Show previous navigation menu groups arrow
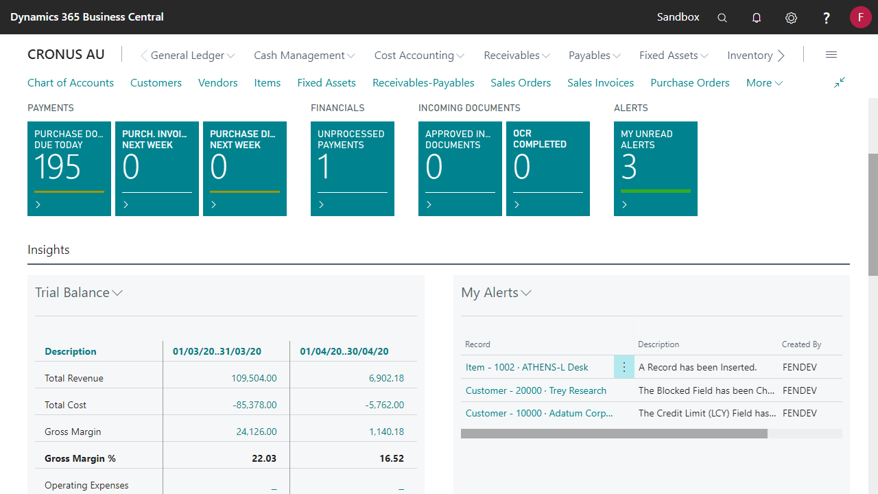This screenshot has width=878, height=494. 144,56
